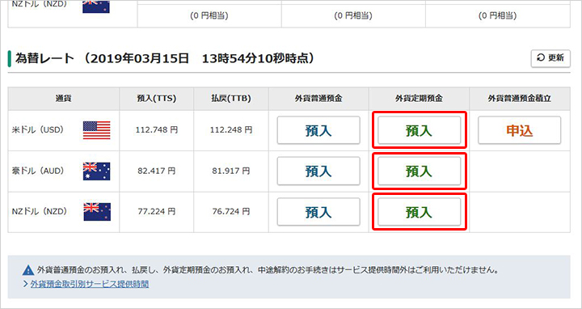Click NZD 外貨普通預金 預入 button
This screenshot has height=309, width=582.
coord(318,212)
